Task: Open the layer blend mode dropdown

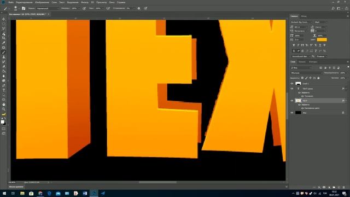Action: (x=306, y=73)
